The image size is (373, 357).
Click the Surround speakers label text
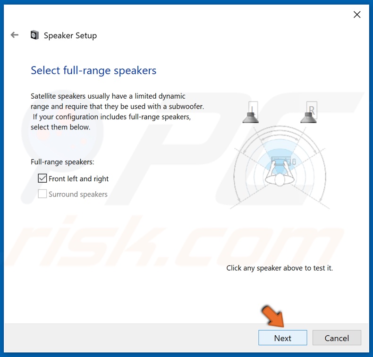pyautogui.click(x=78, y=194)
